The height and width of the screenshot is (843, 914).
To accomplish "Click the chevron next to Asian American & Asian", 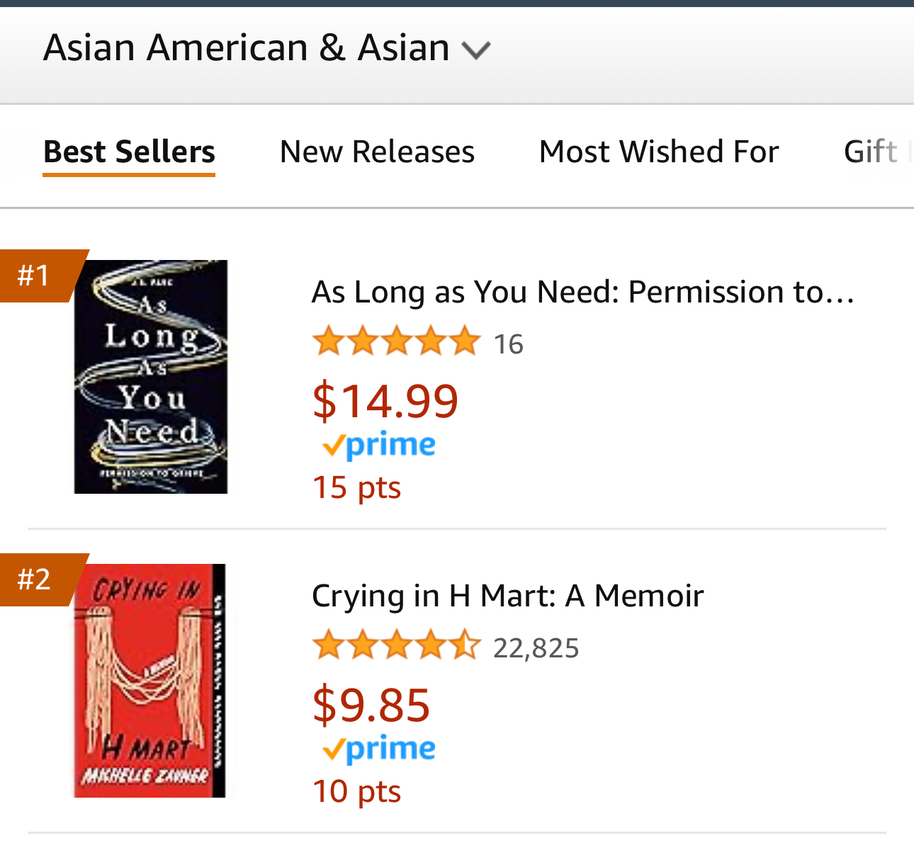I will tap(475, 50).
